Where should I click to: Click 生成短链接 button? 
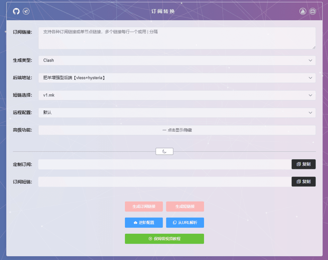185,206
